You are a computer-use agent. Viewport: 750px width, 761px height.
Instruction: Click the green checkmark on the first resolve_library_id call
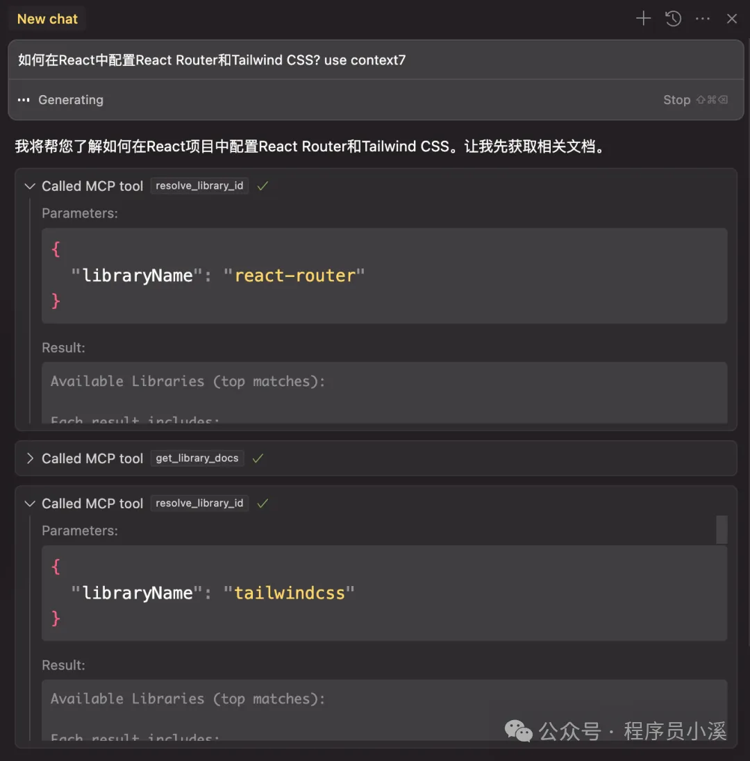262,185
